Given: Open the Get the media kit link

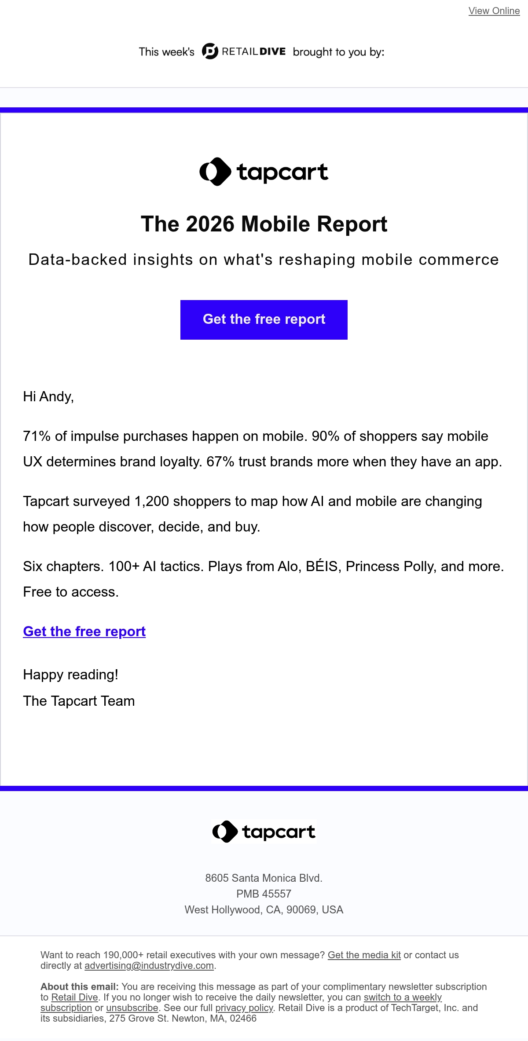Looking at the screenshot, I should click(364, 955).
